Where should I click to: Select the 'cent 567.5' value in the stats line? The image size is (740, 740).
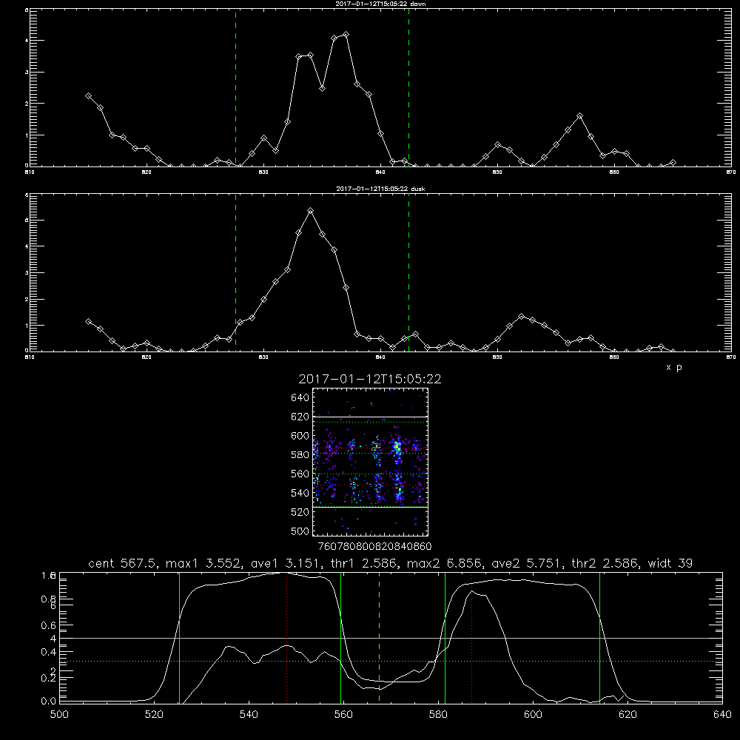(x=123, y=563)
